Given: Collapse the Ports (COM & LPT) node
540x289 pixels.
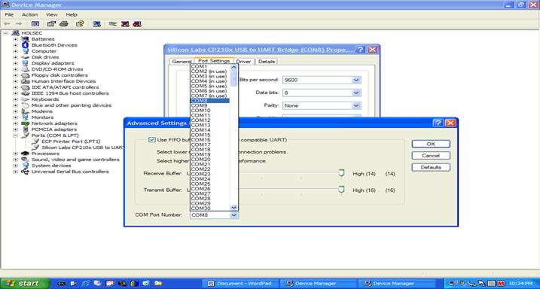Looking at the screenshot, I should coord(15,135).
